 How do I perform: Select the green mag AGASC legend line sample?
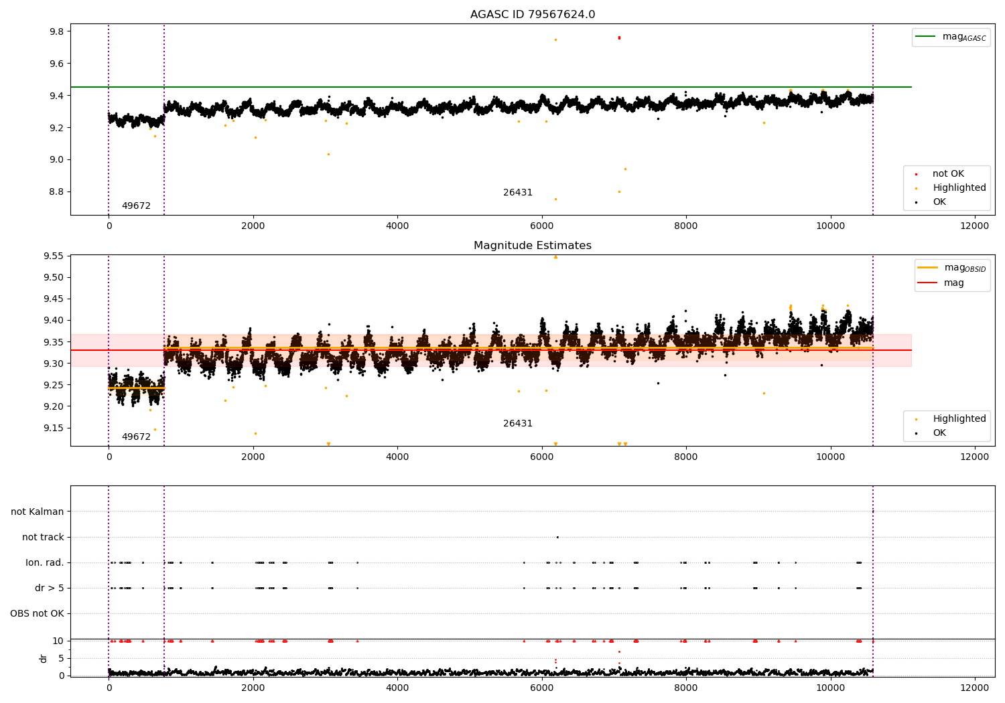[926, 37]
